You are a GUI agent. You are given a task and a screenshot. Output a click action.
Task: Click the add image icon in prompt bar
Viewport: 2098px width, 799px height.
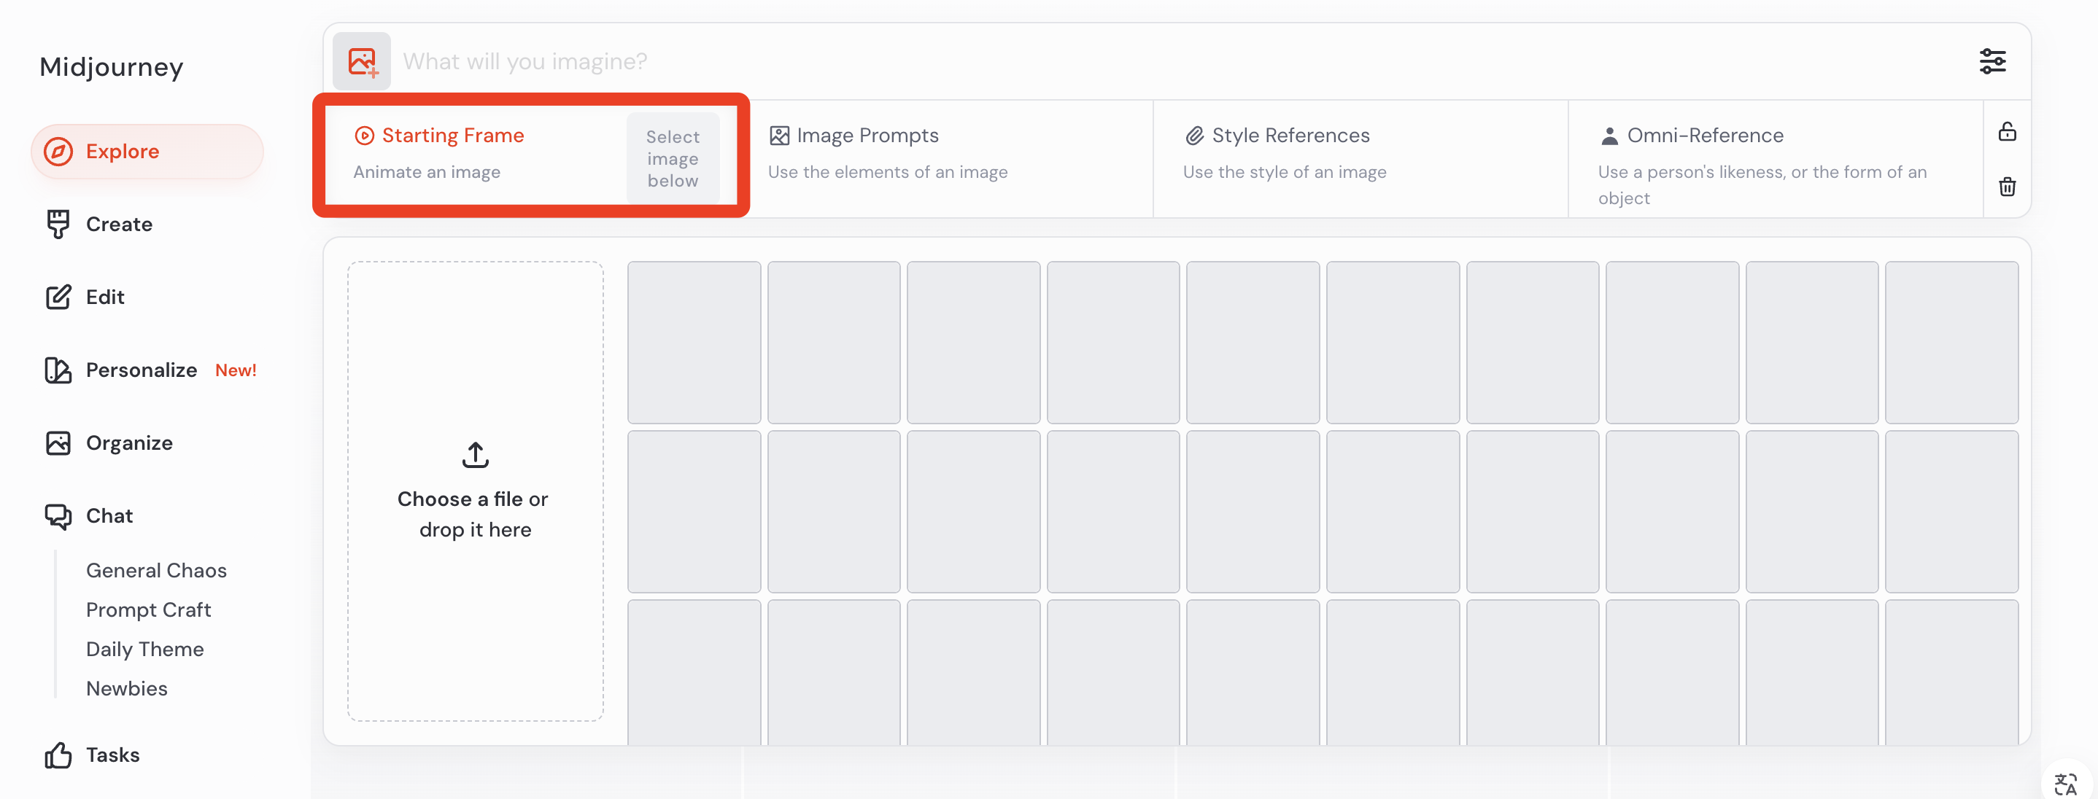tap(362, 61)
